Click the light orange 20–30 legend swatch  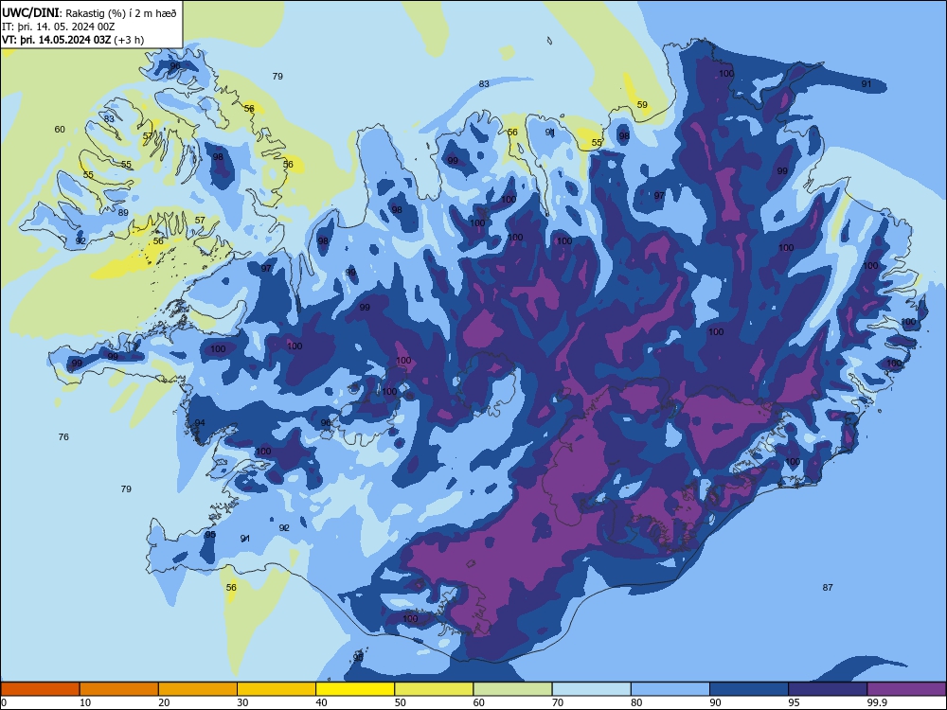(x=198, y=689)
